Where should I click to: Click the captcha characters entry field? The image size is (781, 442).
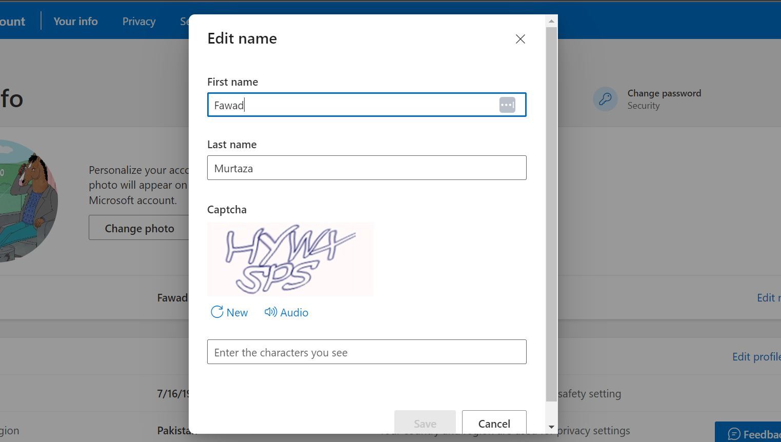click(x=366, y=352)
